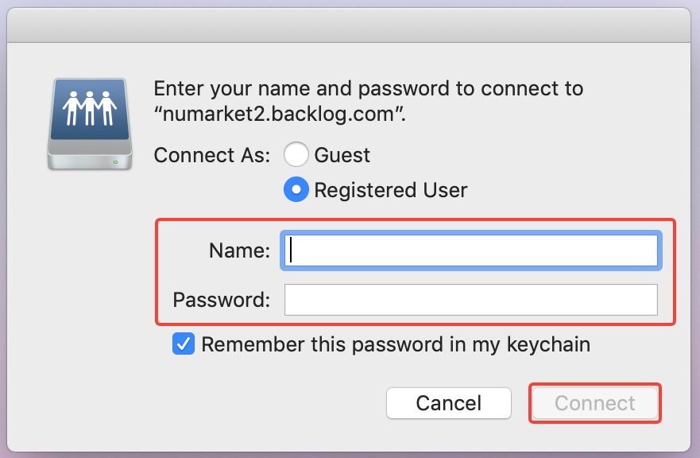Click the "Guest" option label text

[342, 154]
